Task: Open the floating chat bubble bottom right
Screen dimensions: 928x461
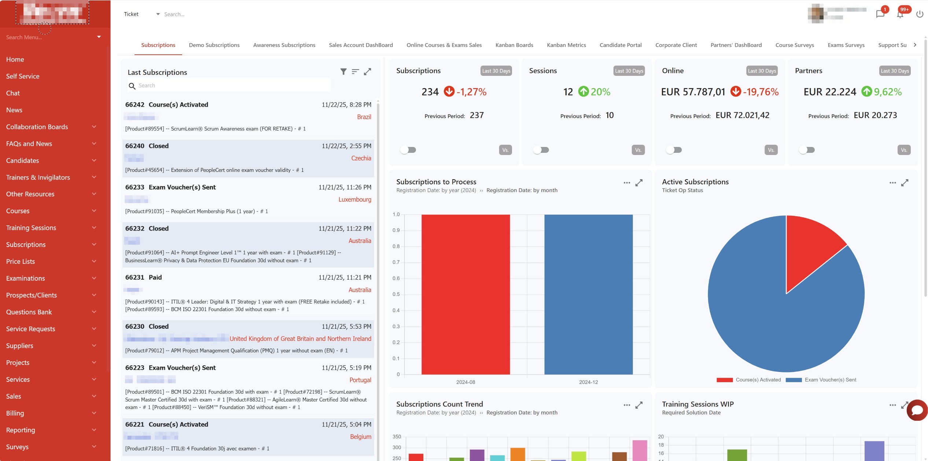Action: pos(917,410)
